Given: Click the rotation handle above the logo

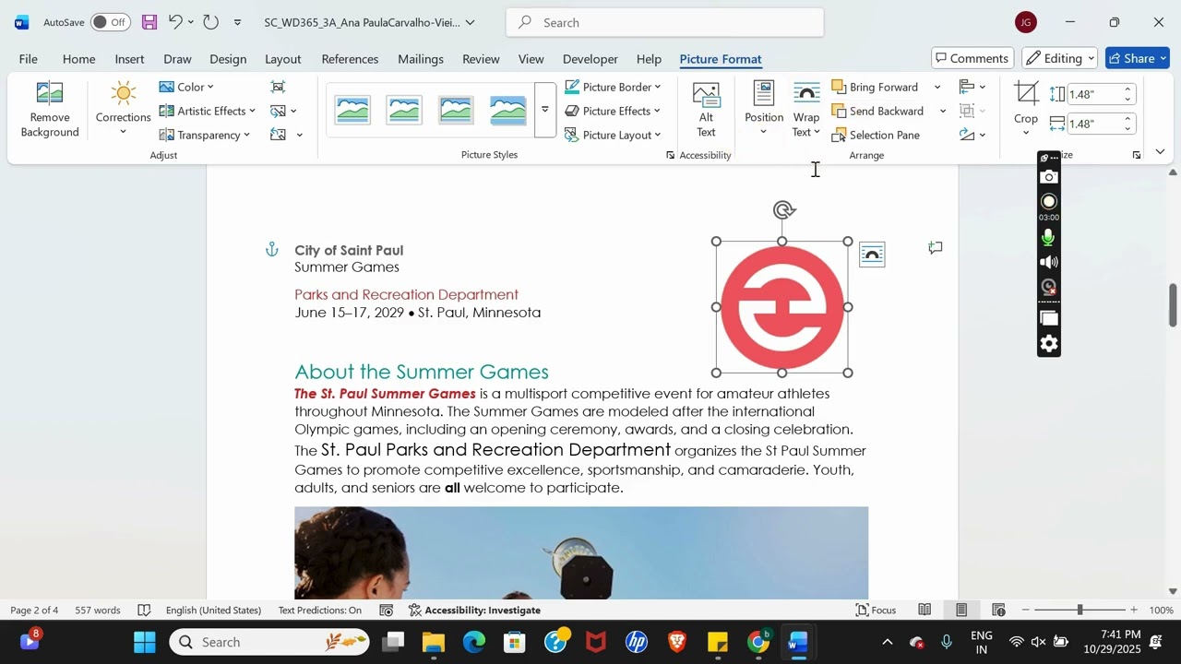Looking at the screenshot, I should (783, 210).
